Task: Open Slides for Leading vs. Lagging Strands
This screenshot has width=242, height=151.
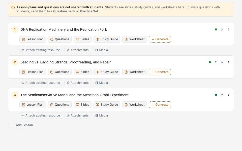Action: 83,72
